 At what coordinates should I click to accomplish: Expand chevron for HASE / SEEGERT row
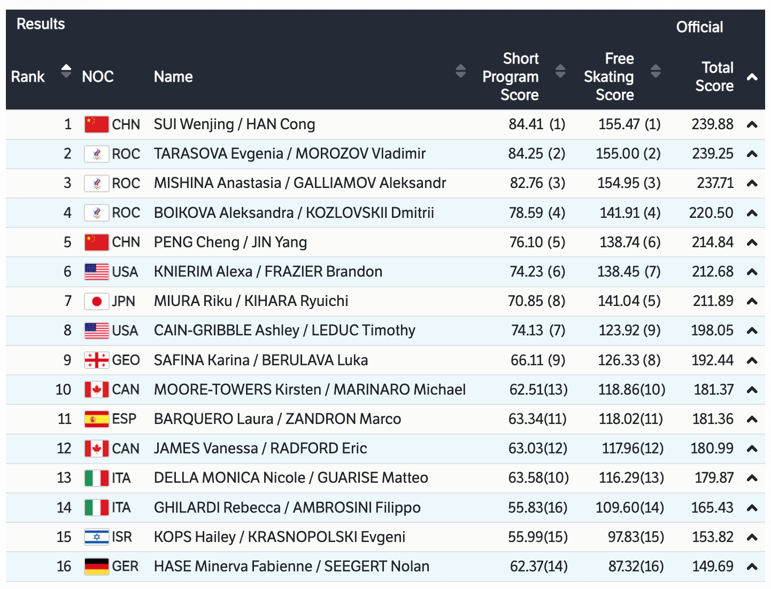coord(752,567)
